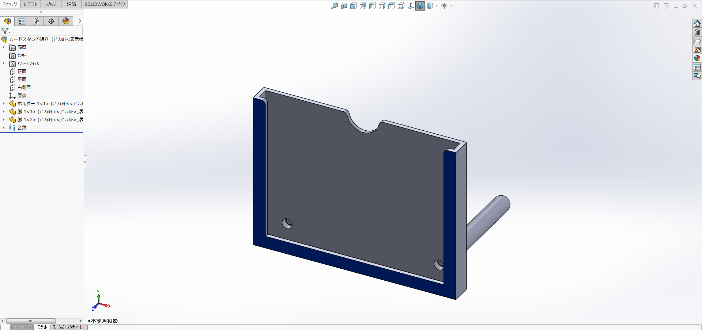Image resolution: width=702 pixels, height=330 pixels.
Task: Open the モーション スタディ 1 tab
Action: (67, 327)
